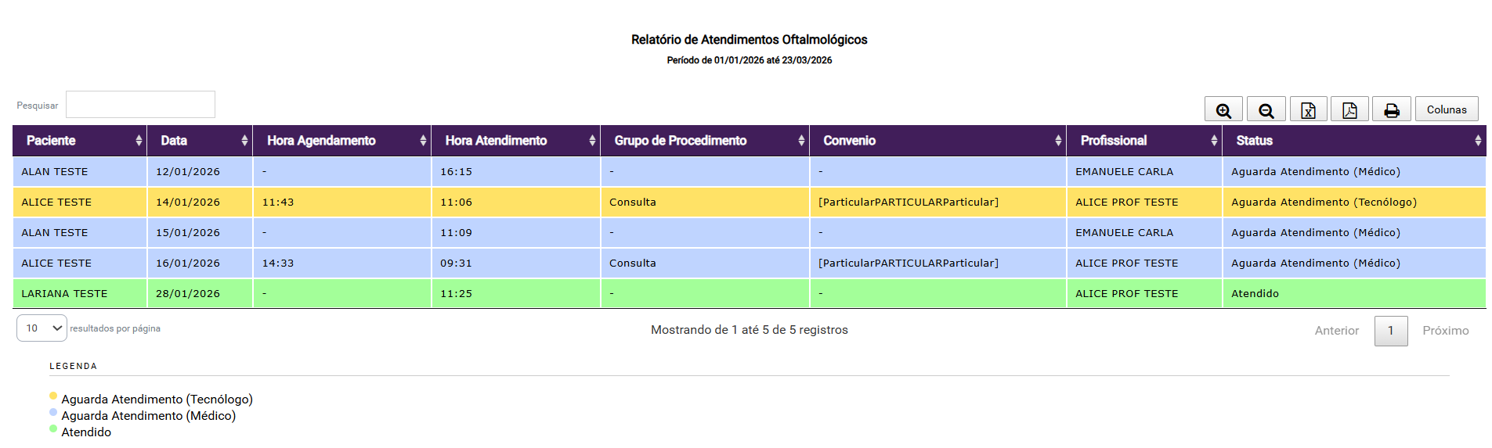Click the Relatório de Atendimentos Oftalmológicos title

[x=750, y=40]
